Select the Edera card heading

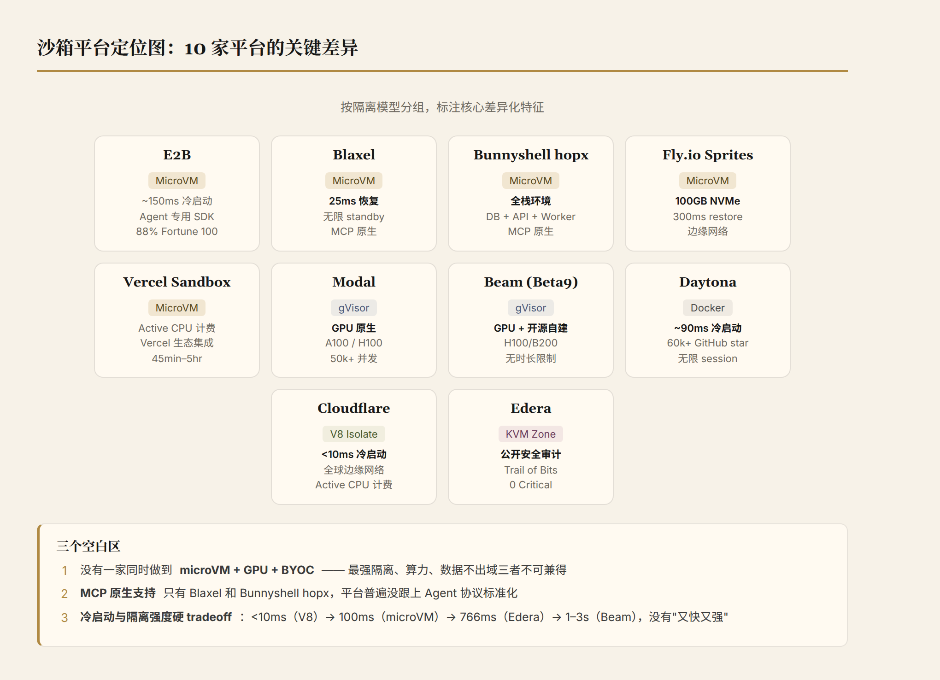531,408
